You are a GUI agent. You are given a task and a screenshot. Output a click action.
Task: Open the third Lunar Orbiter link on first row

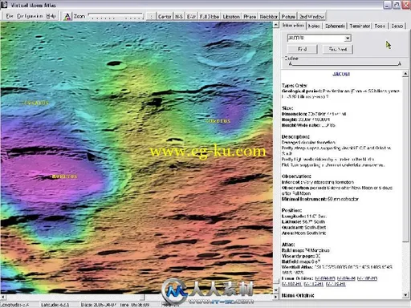367,278
